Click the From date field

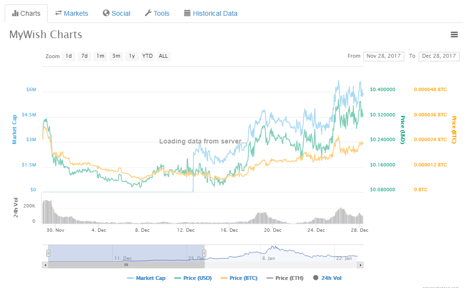pyautogui.click(x=384, y=56)
